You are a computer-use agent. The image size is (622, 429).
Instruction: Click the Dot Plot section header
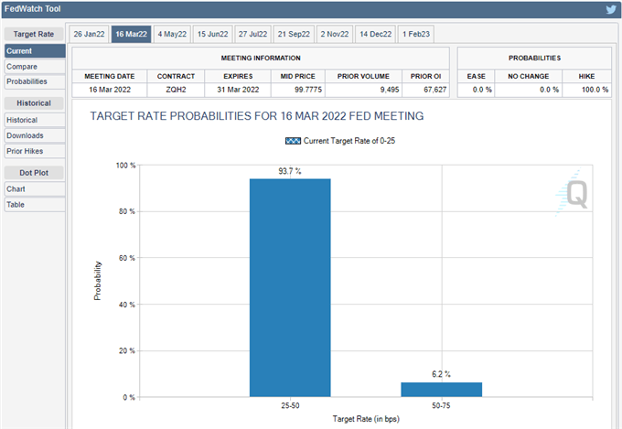(x=34, y=173)
